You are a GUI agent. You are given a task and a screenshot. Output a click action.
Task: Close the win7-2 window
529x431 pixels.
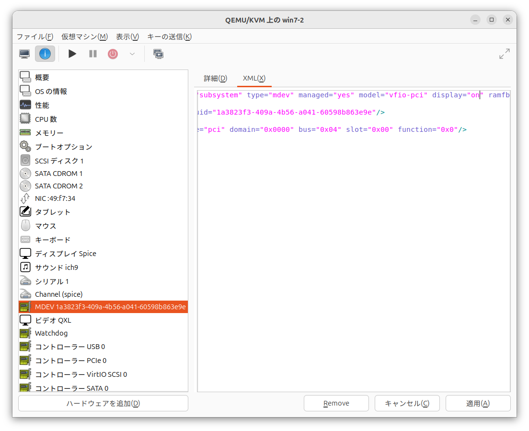pos(508,20)
